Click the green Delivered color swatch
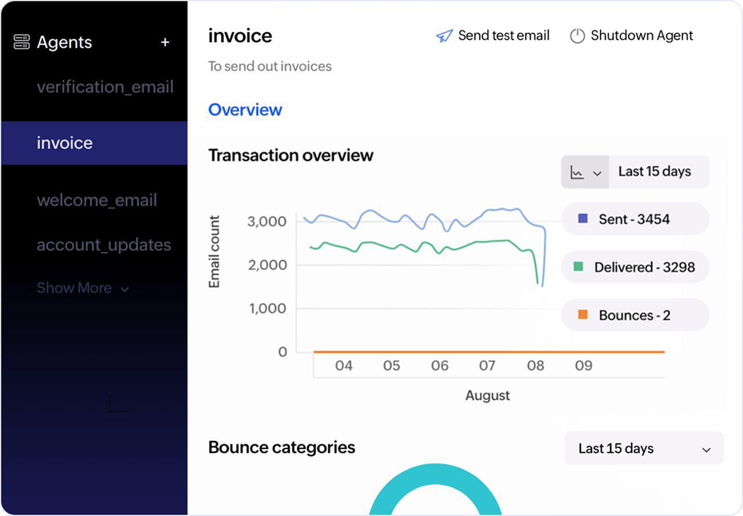 [x=578, y=267]
